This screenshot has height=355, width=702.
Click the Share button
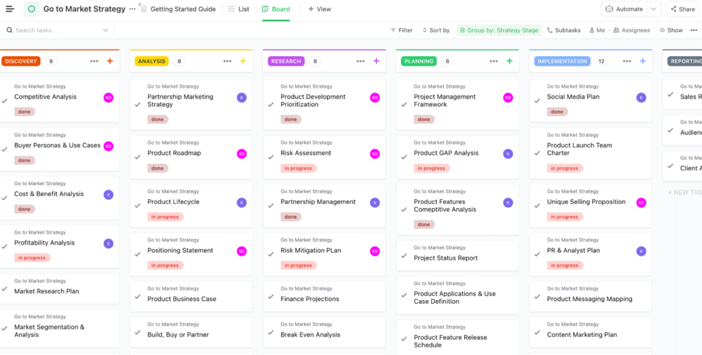(x=682, y=9)
